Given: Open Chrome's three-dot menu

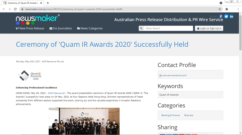Looking at the screenshot, I should [x=238, y=9].
